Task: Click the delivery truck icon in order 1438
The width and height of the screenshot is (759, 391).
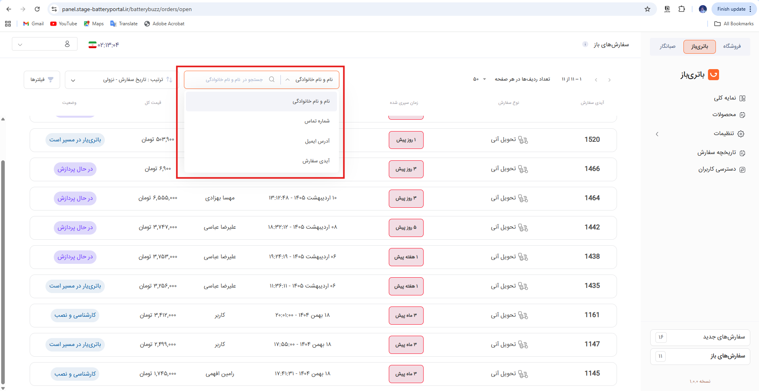Action: (x=523, y=257)
